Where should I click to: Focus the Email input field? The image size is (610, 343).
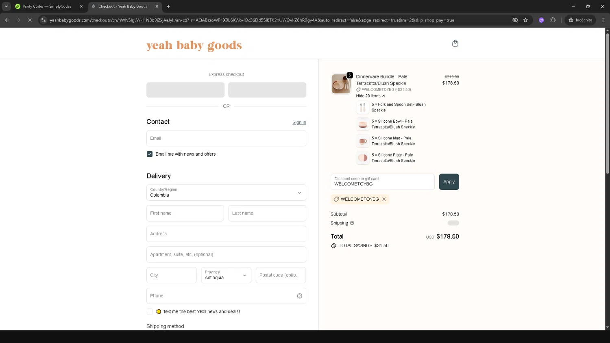[226, 138]
